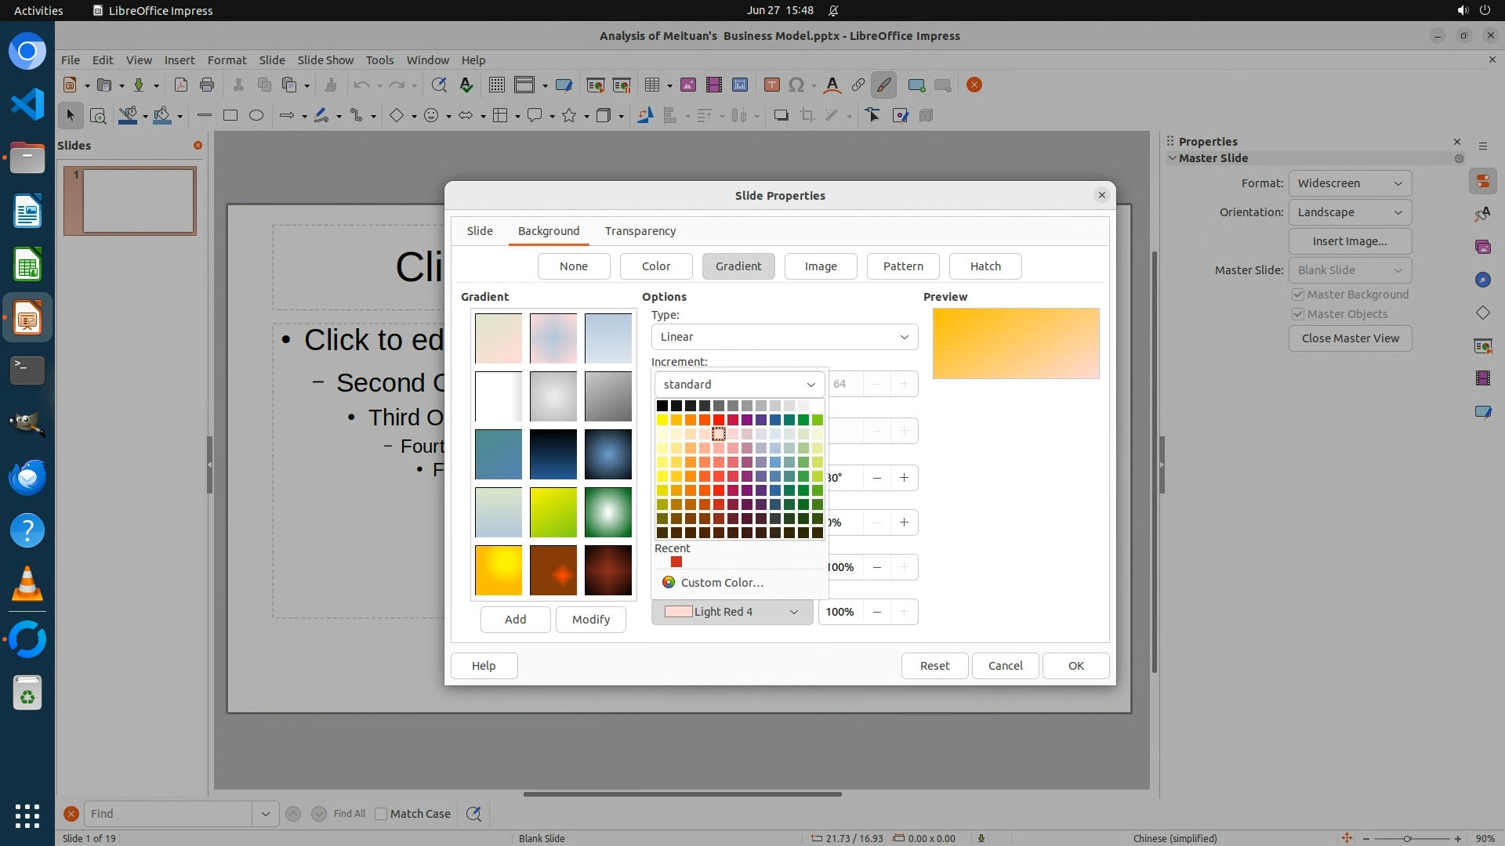Image resolution: width=1505 pixels, height=846 pixels.
Task: Pick the recent red color swatch
Action: tap(676, 562)
